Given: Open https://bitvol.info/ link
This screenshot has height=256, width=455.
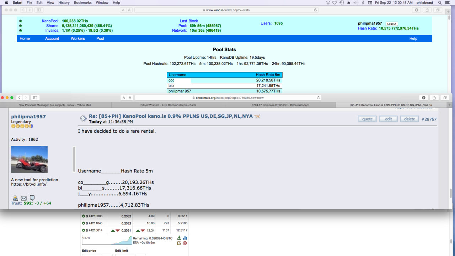Looking at the screenshot, I should (x=29, y=184).
